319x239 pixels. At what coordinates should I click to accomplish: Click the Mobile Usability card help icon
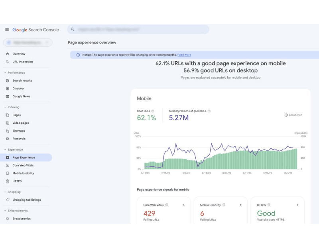[x=224, y=205]
